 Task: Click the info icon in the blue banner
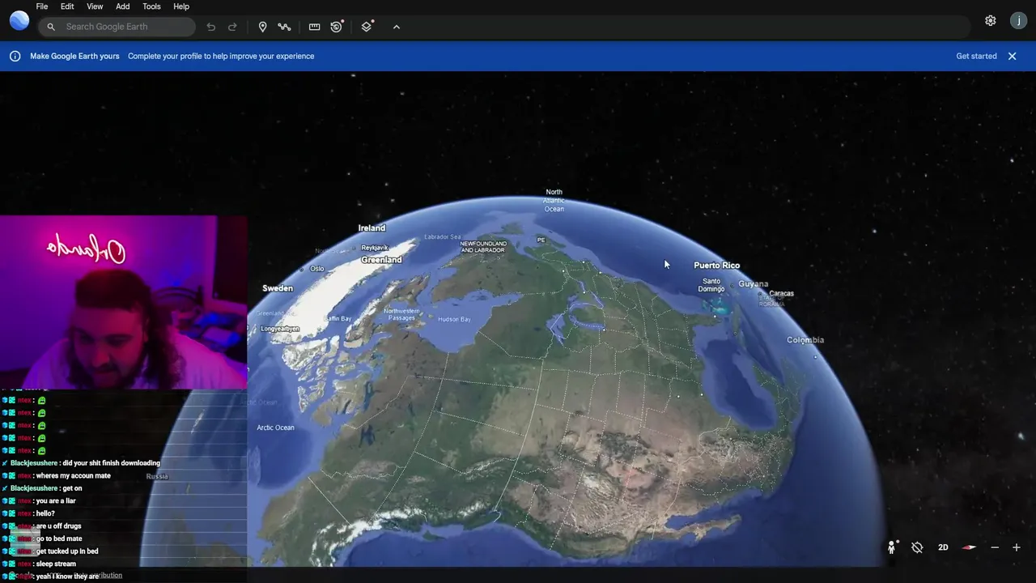(15, 56)
